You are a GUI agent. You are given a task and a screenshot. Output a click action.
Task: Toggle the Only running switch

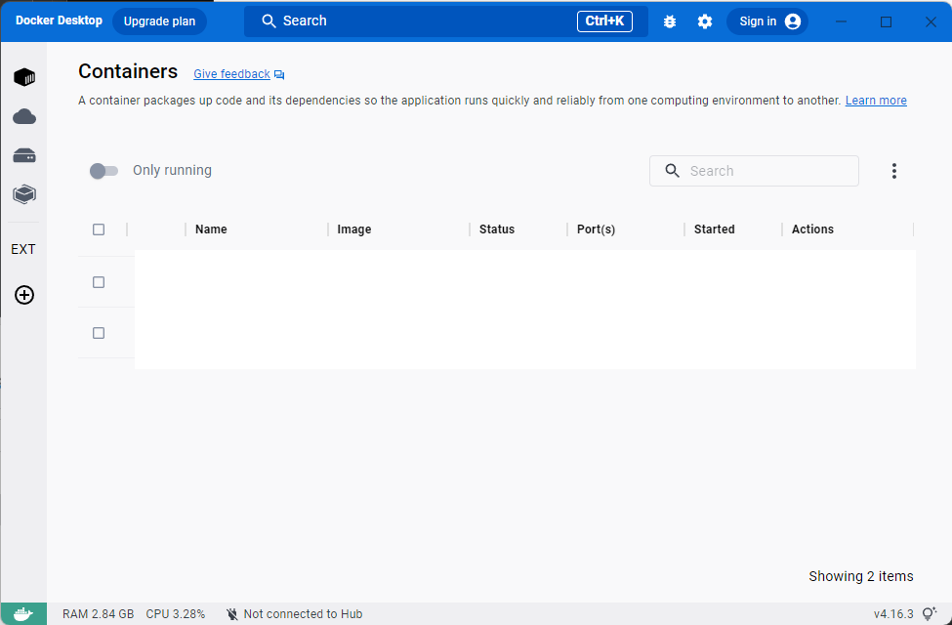[103, 171]
